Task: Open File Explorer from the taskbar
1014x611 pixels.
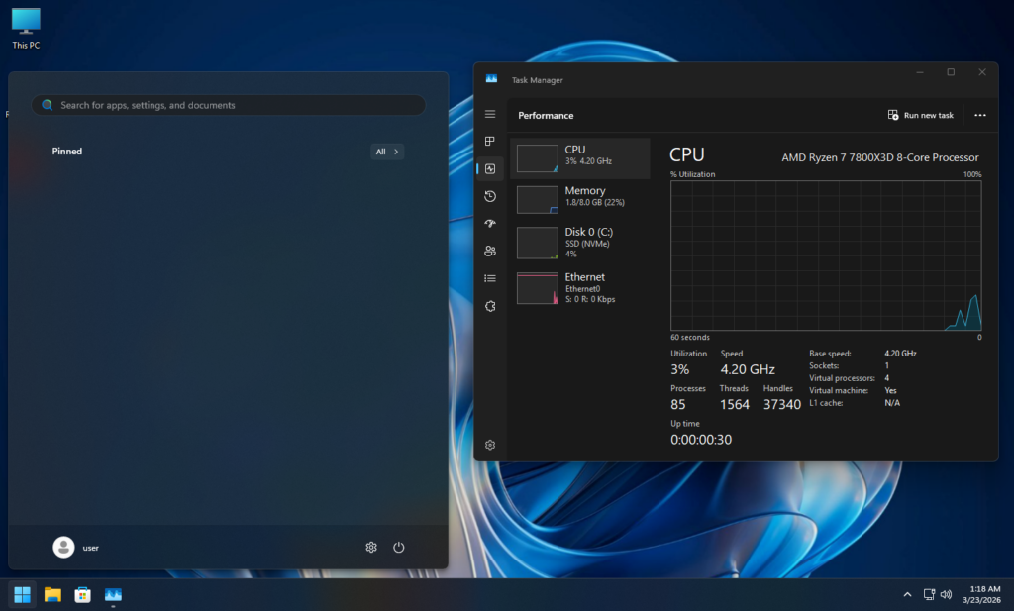Action: pyautogui.click(x=52, y=595)
